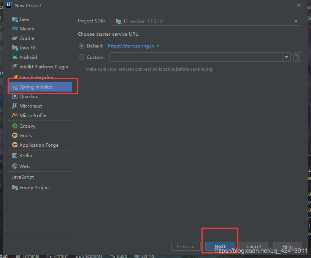The image size is (311, 258).
Task: Select the Custom URL radio button
Action: click(81, 57)
